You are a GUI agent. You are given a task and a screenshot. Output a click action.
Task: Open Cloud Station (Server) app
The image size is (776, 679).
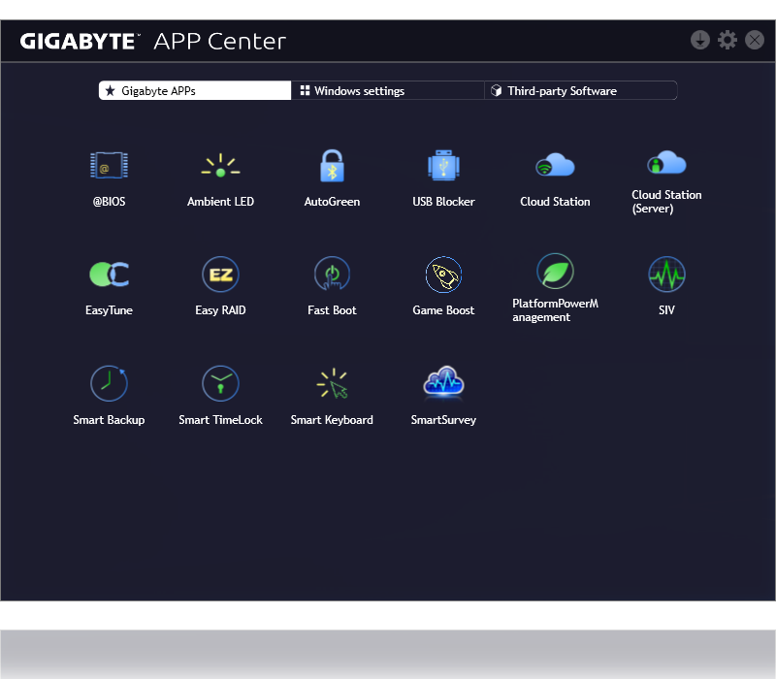(x=666, y=163)
